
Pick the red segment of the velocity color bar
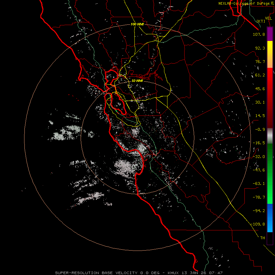click(x=270, y=98)
